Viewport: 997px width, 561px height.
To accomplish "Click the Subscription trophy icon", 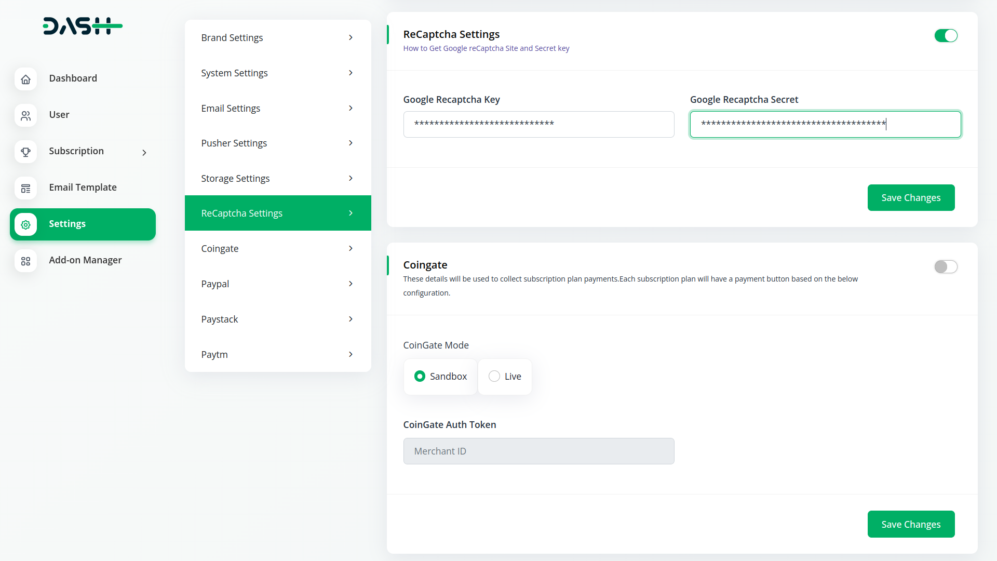I will tap(25, 152).
